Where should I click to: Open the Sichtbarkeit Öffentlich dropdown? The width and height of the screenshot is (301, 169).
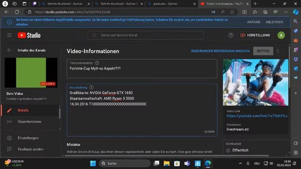point(255,147)
